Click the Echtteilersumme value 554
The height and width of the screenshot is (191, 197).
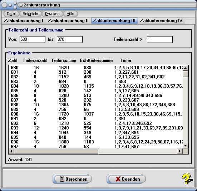click(88, 128)
